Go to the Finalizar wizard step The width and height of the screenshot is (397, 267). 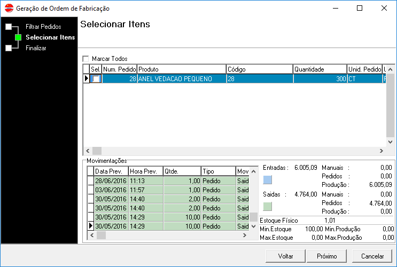36,48
